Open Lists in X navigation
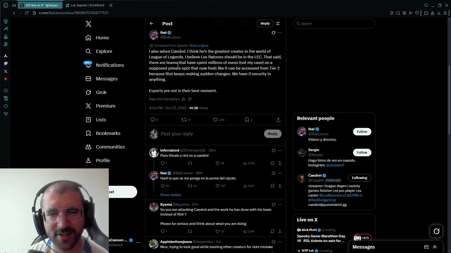The width and height of the screenshot is (451, 253). 95,120
